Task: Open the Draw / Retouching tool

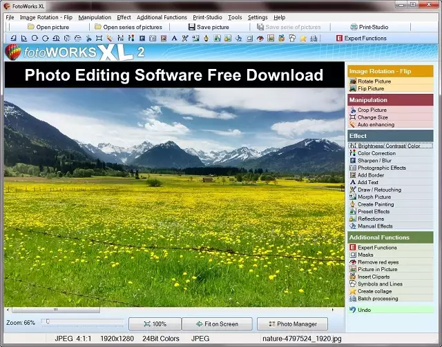Action: point(378,190)
